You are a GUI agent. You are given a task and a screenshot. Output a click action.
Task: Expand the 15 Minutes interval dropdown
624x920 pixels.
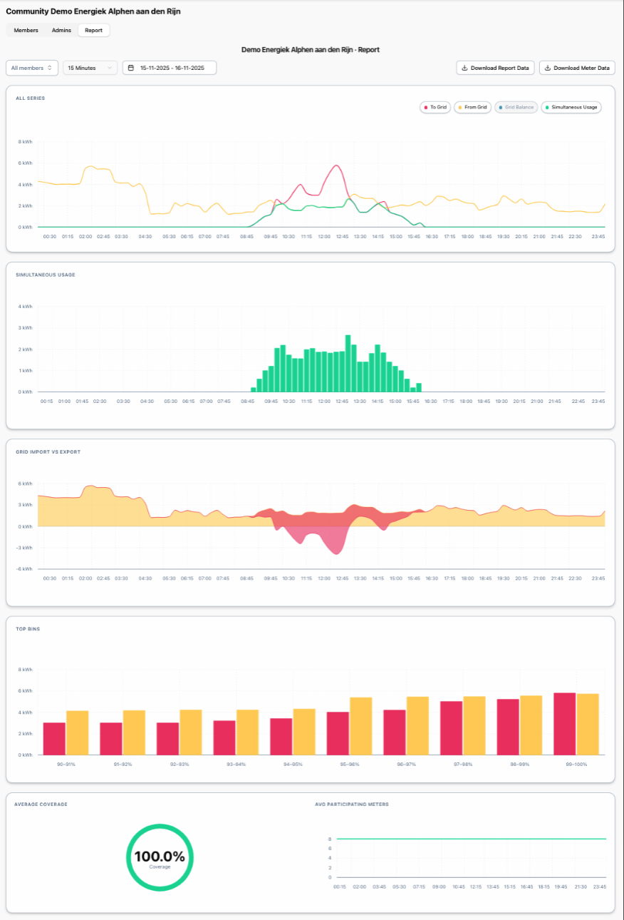coord(90,68)
